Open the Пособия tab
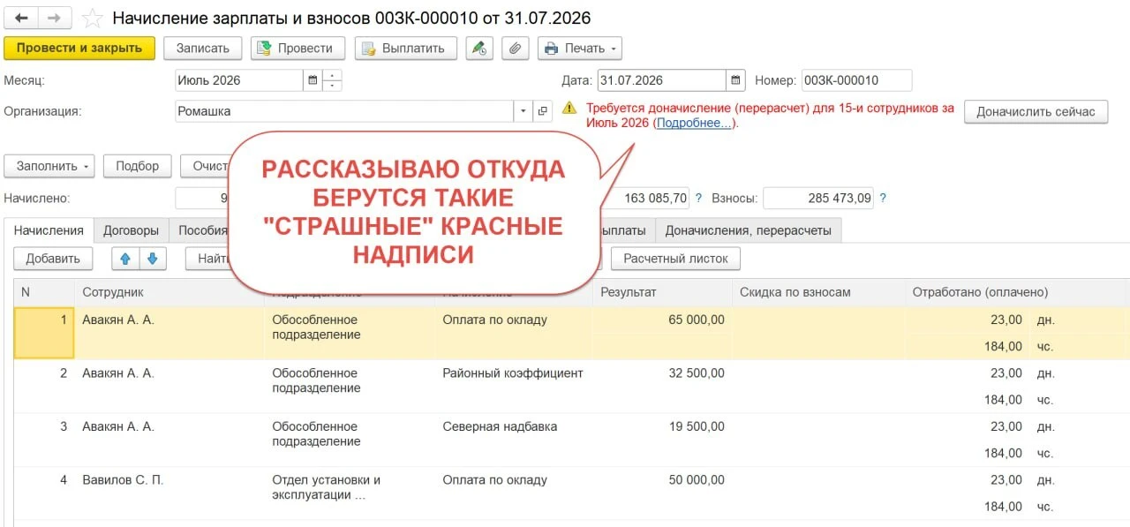The height and width of the screenshot is (527, 1130). pos(201,230)
